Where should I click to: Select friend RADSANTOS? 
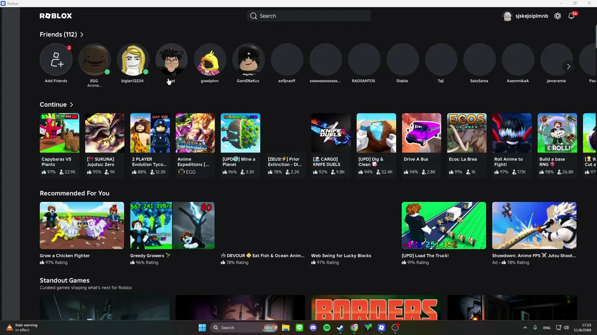point(364,60)
